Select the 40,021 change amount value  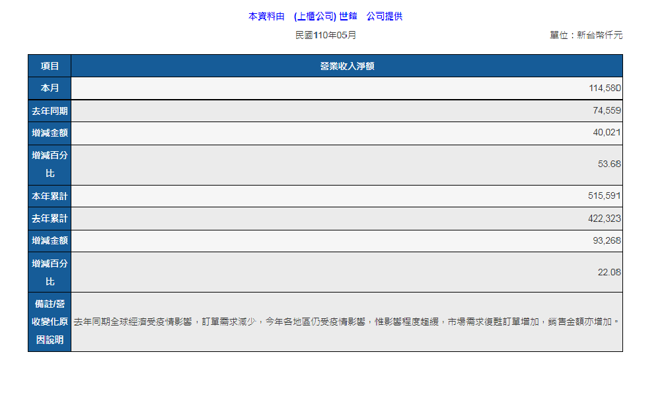(x=607, y=133)
